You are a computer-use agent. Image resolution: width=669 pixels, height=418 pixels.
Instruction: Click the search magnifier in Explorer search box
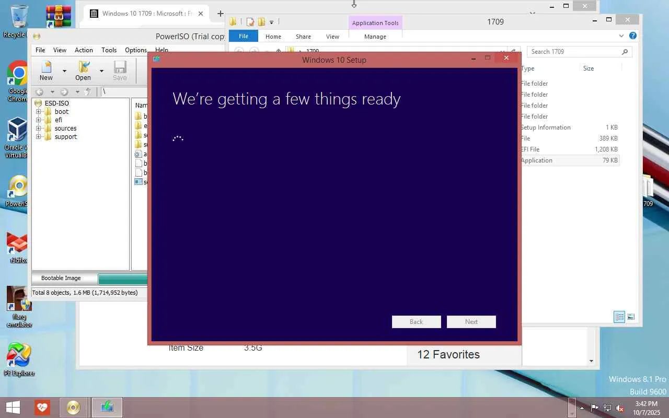tap(625, 52)
